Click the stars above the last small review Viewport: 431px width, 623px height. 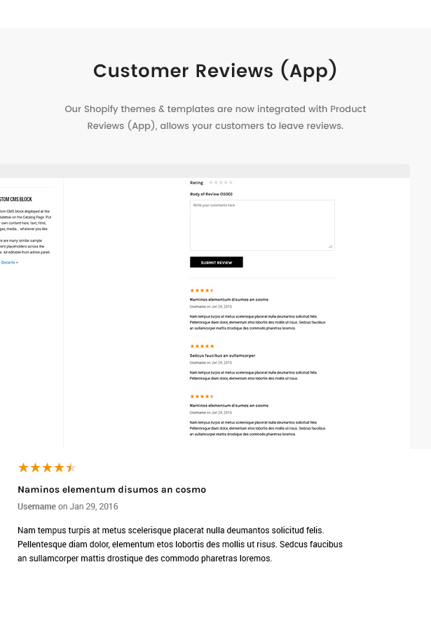pyautogui.click(x=203, y=397)
